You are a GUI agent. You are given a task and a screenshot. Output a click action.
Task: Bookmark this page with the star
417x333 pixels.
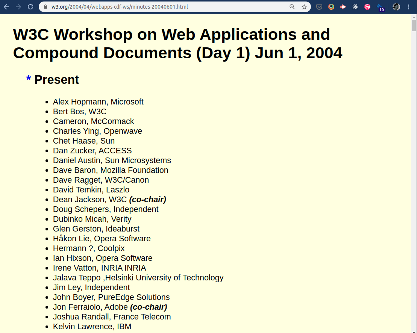pyautogui.click(x=304, y=7)
